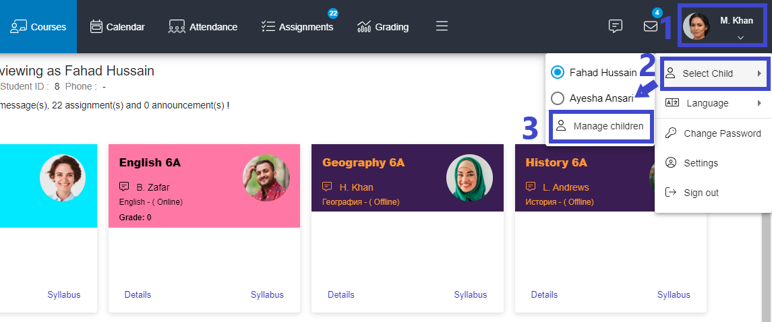Expand the Language submenu arrow
Screen dimensions: 772x322
[759, 103]
